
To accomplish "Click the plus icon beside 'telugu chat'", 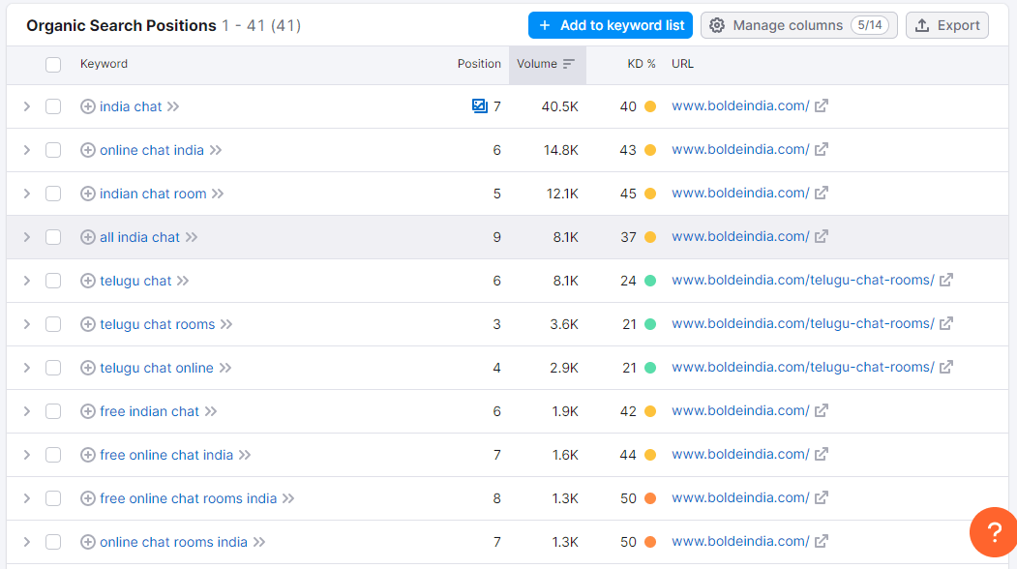I will point(87,280).
